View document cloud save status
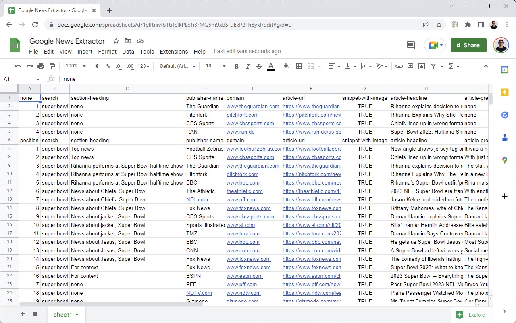Viewport: 516px width, 323px height. point(140,41)
